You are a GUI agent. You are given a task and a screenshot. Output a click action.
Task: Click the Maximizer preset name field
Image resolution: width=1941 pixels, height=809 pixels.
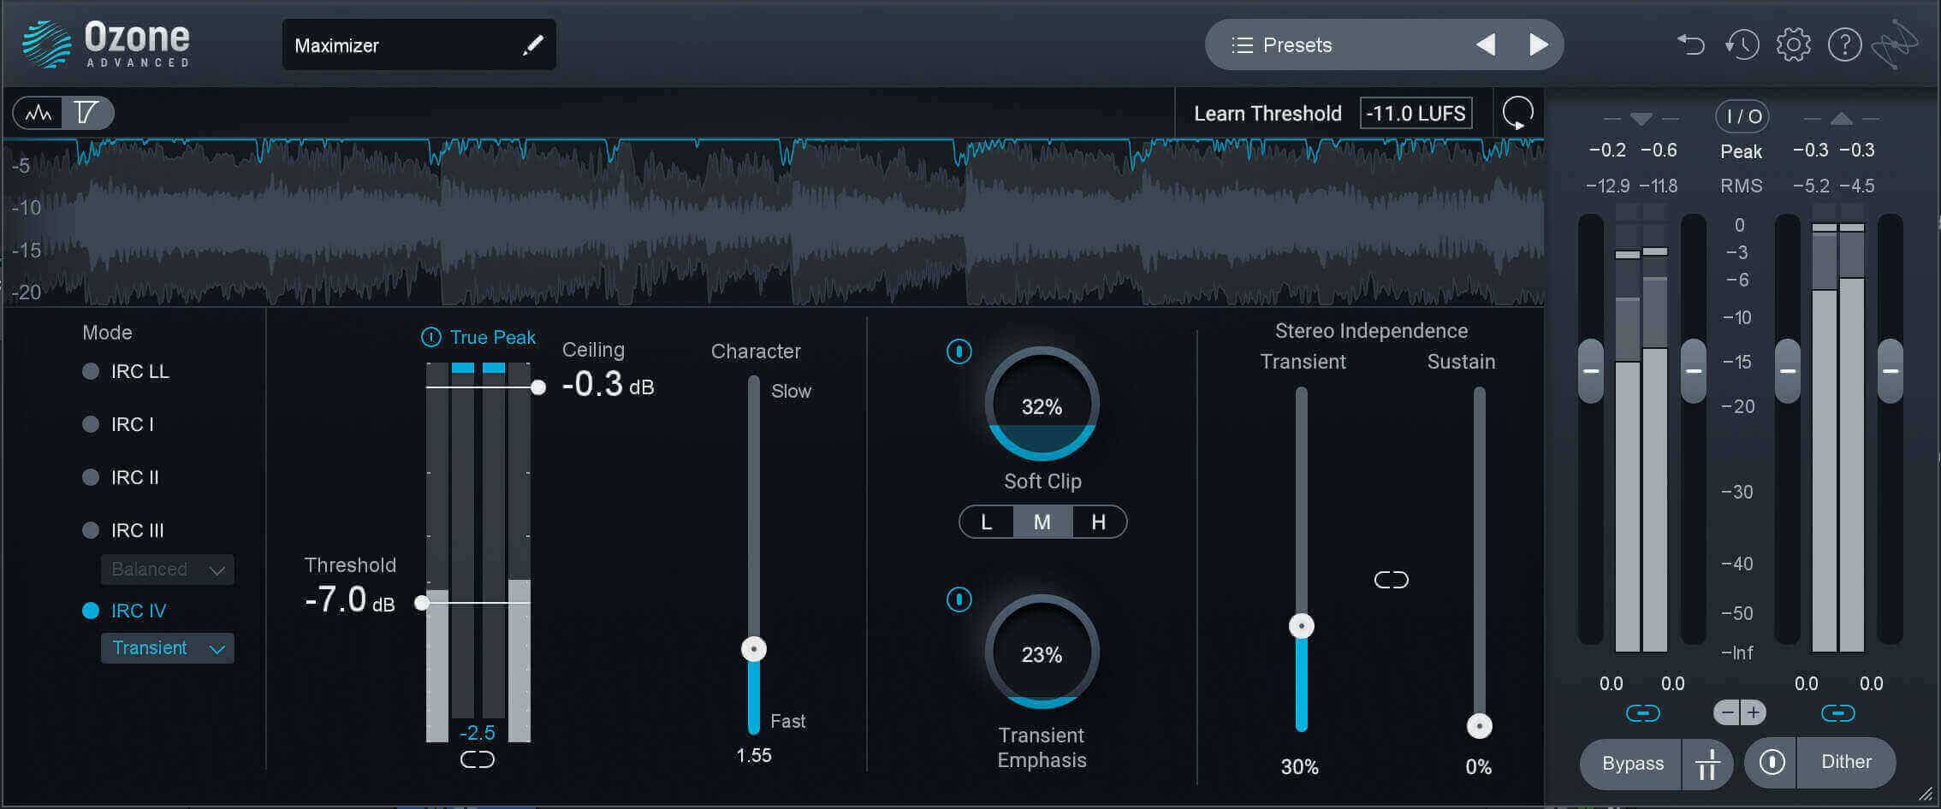[419, 45]
